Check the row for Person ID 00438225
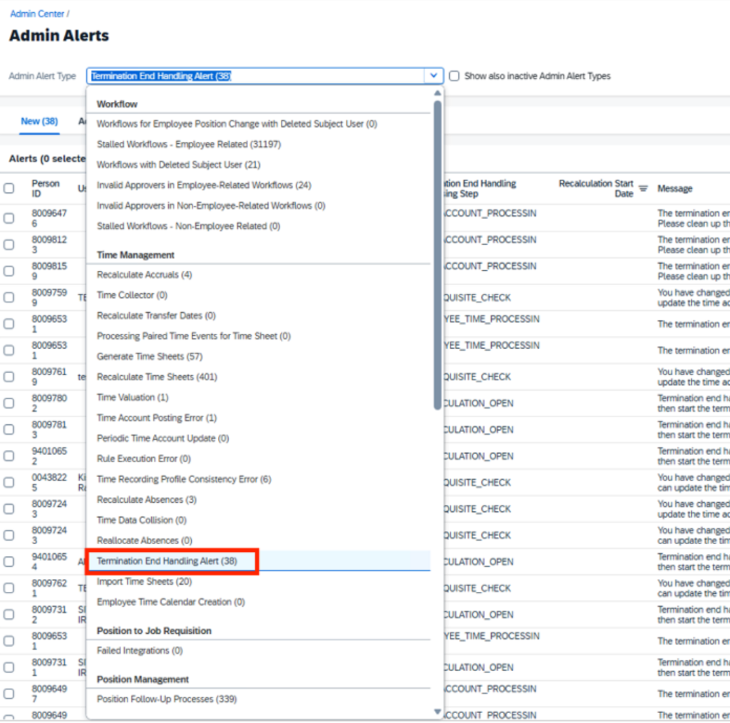Screen dimensions: 730x723 9,482
